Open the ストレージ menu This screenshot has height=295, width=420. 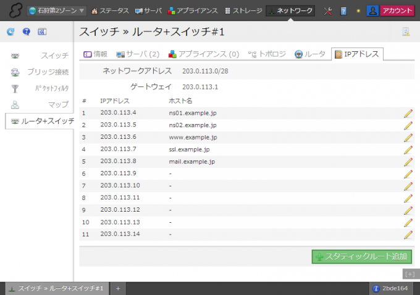(x=243, y=10)
